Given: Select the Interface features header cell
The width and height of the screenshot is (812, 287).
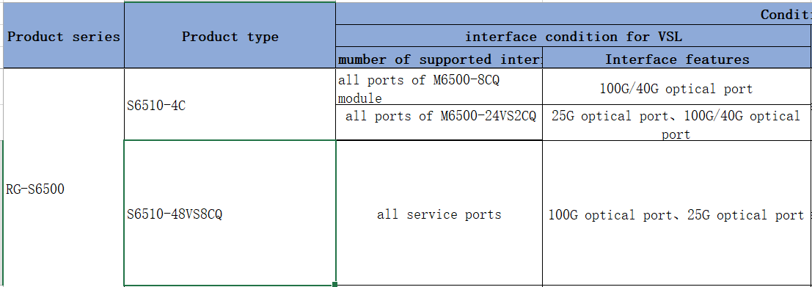Looking at the screenshot, I should point(677,59).
